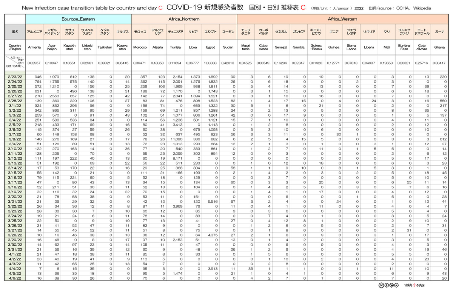Click the Kazakhstan country header
The height and width of the screenshot is (291, 453).
tap(69, 48)
